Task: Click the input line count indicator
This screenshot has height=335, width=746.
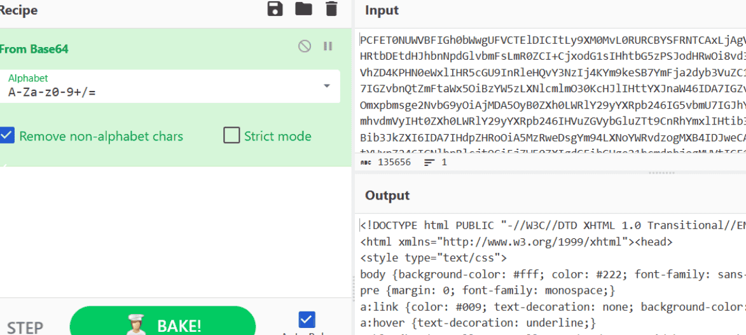Action: tap(436, 162)
